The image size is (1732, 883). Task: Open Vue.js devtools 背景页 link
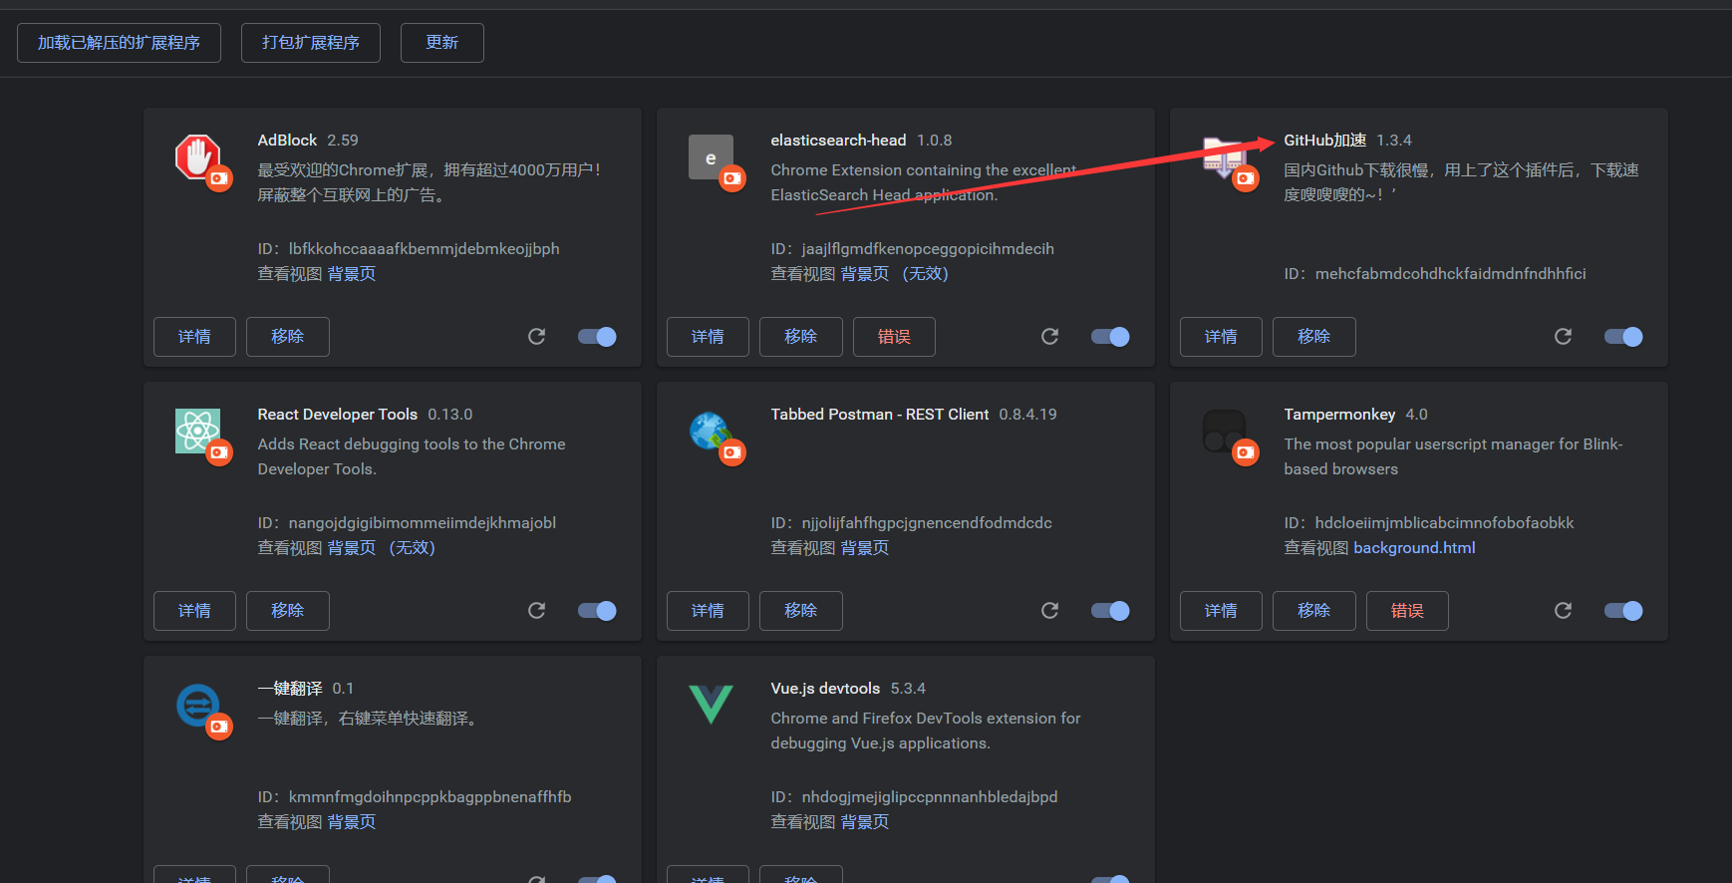865,822
